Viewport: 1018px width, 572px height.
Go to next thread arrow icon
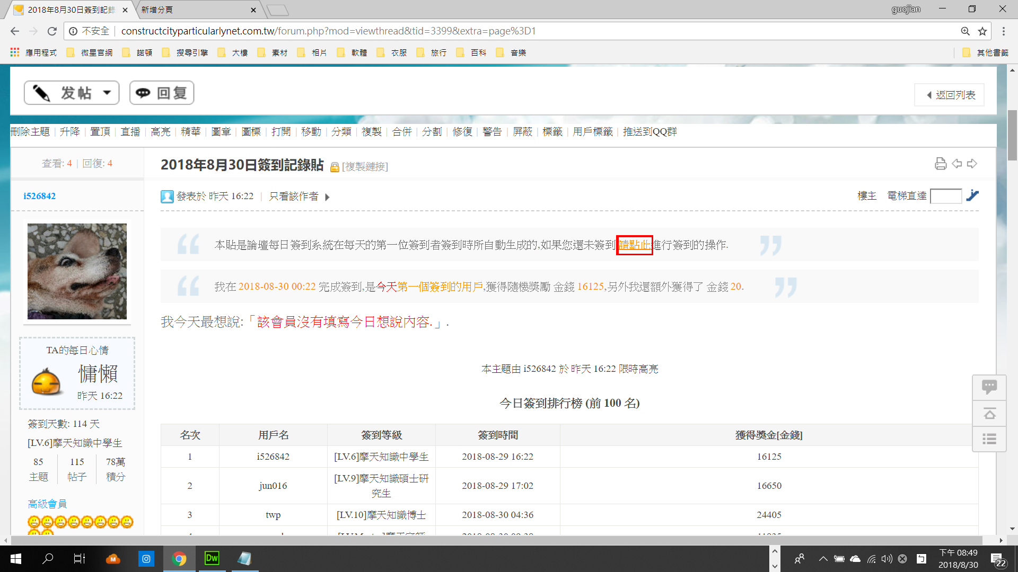[972, 164]
